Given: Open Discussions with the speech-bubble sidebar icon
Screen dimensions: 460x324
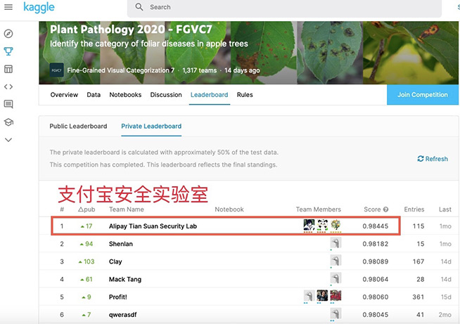Looking at the screenshot, I should coord(8,104).
